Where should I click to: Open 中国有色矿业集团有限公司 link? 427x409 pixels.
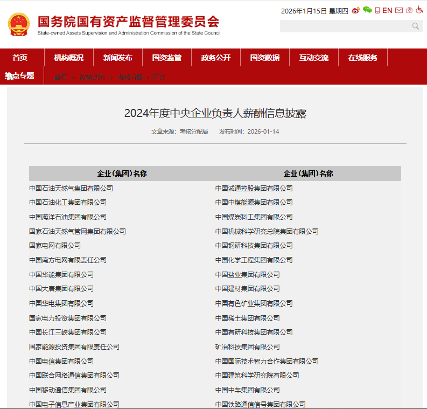tap(254, 303)
